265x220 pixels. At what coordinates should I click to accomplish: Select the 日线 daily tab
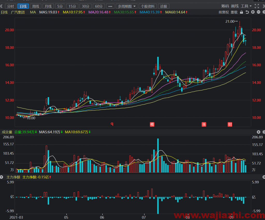pos(23,6)
